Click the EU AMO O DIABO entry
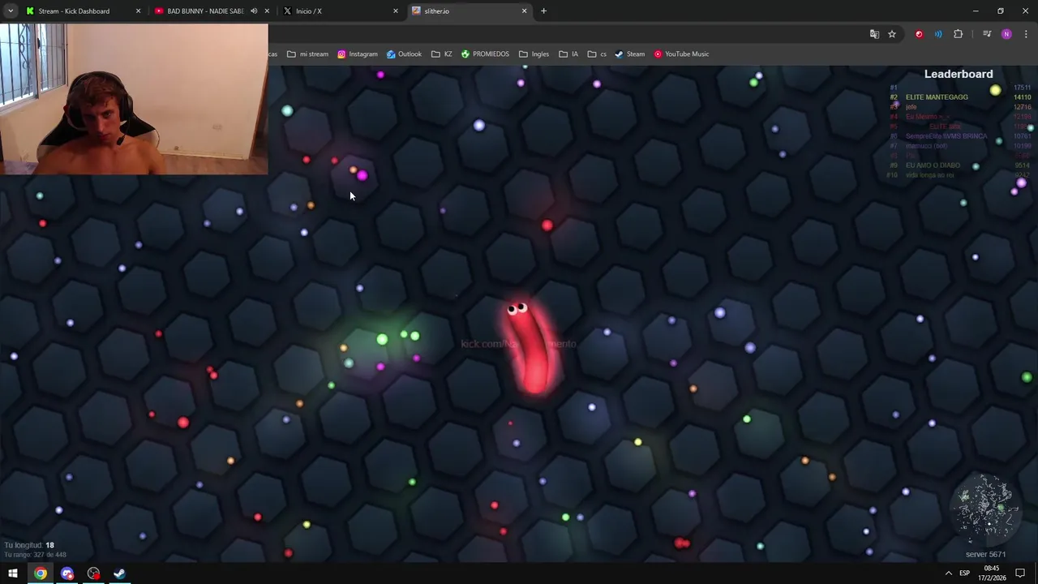The width and height of the screenshot is (1038, 584). (x=933, y=165)
